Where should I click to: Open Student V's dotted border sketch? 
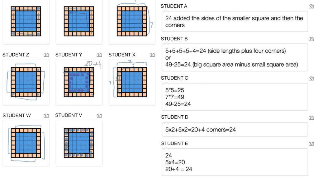79,143
